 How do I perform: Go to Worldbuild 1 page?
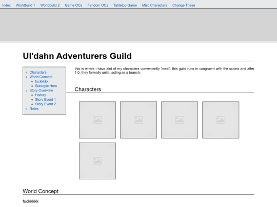(x=26, y=5)
